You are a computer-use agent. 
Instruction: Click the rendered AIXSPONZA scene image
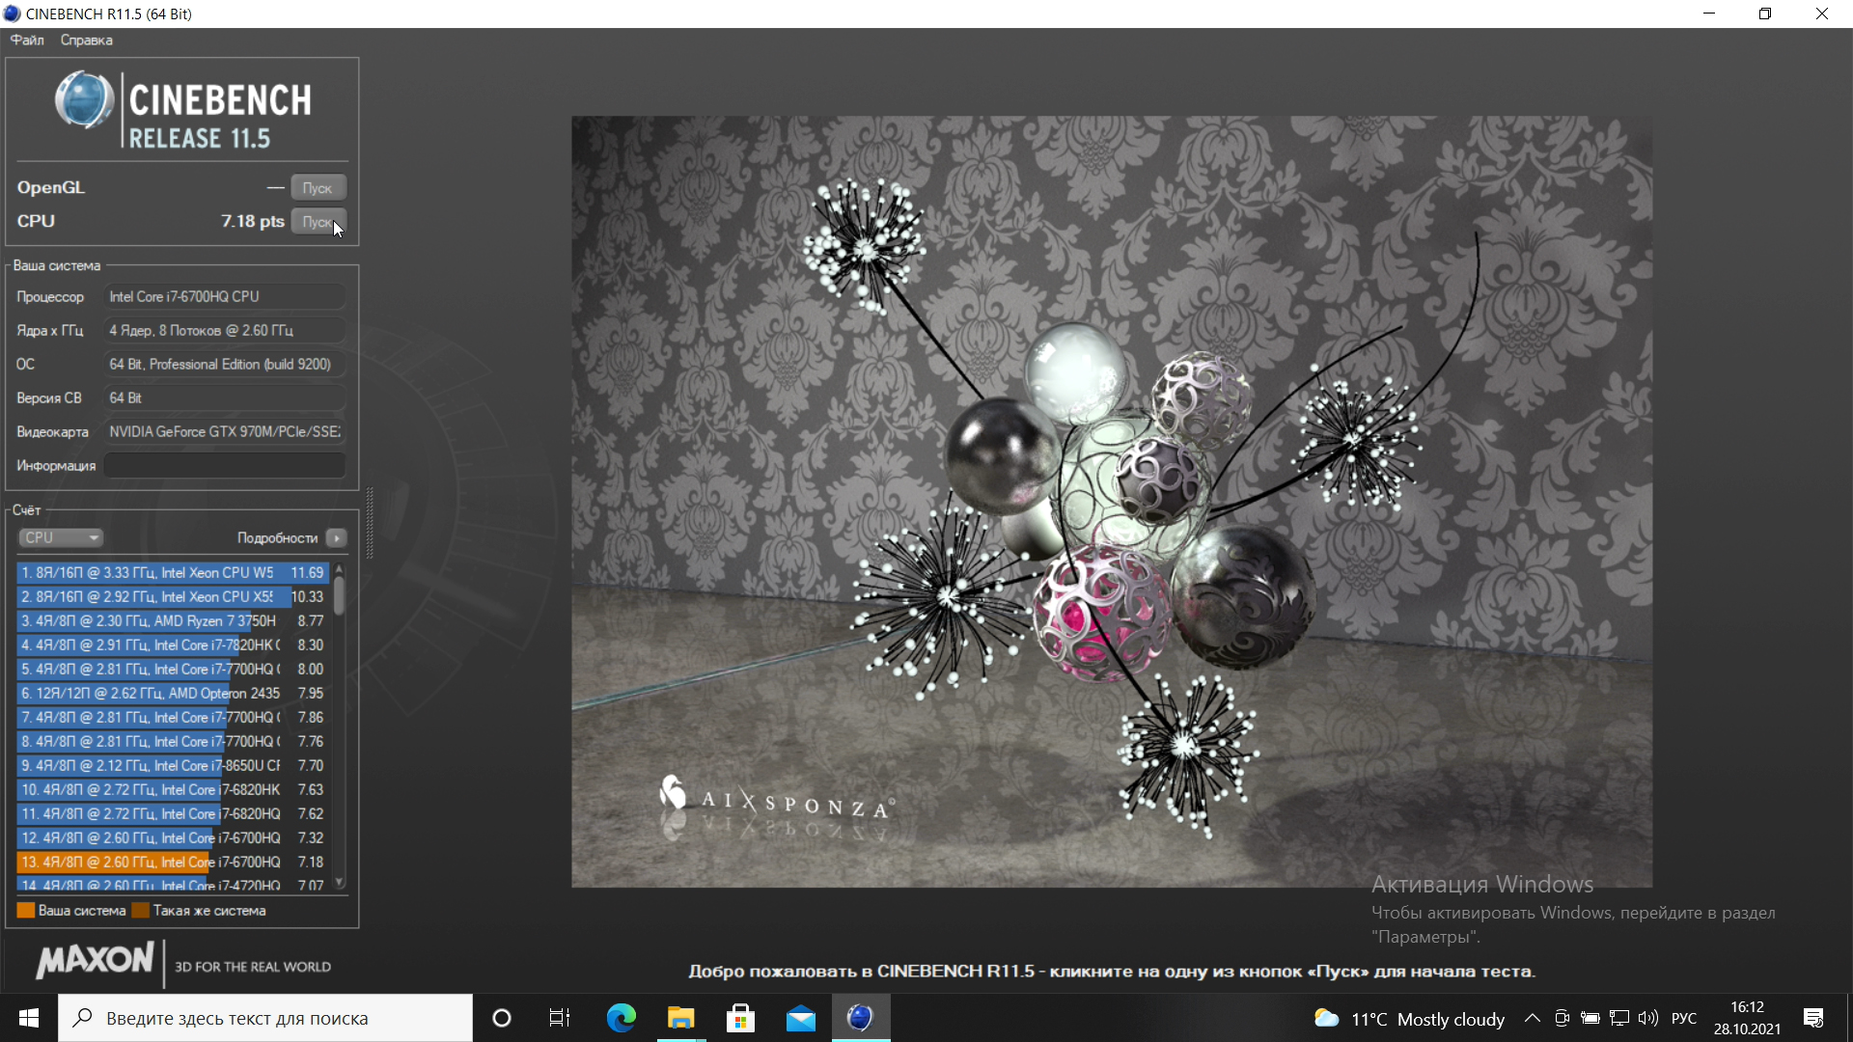1111,502
